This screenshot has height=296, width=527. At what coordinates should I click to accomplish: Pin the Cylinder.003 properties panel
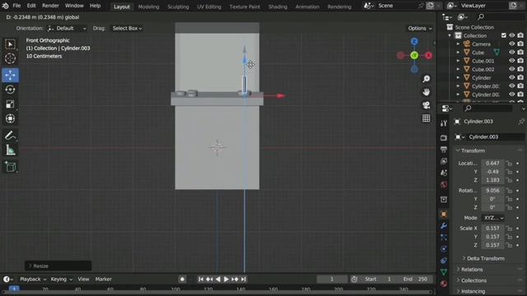pyautogui.click(x=521, y=122)
